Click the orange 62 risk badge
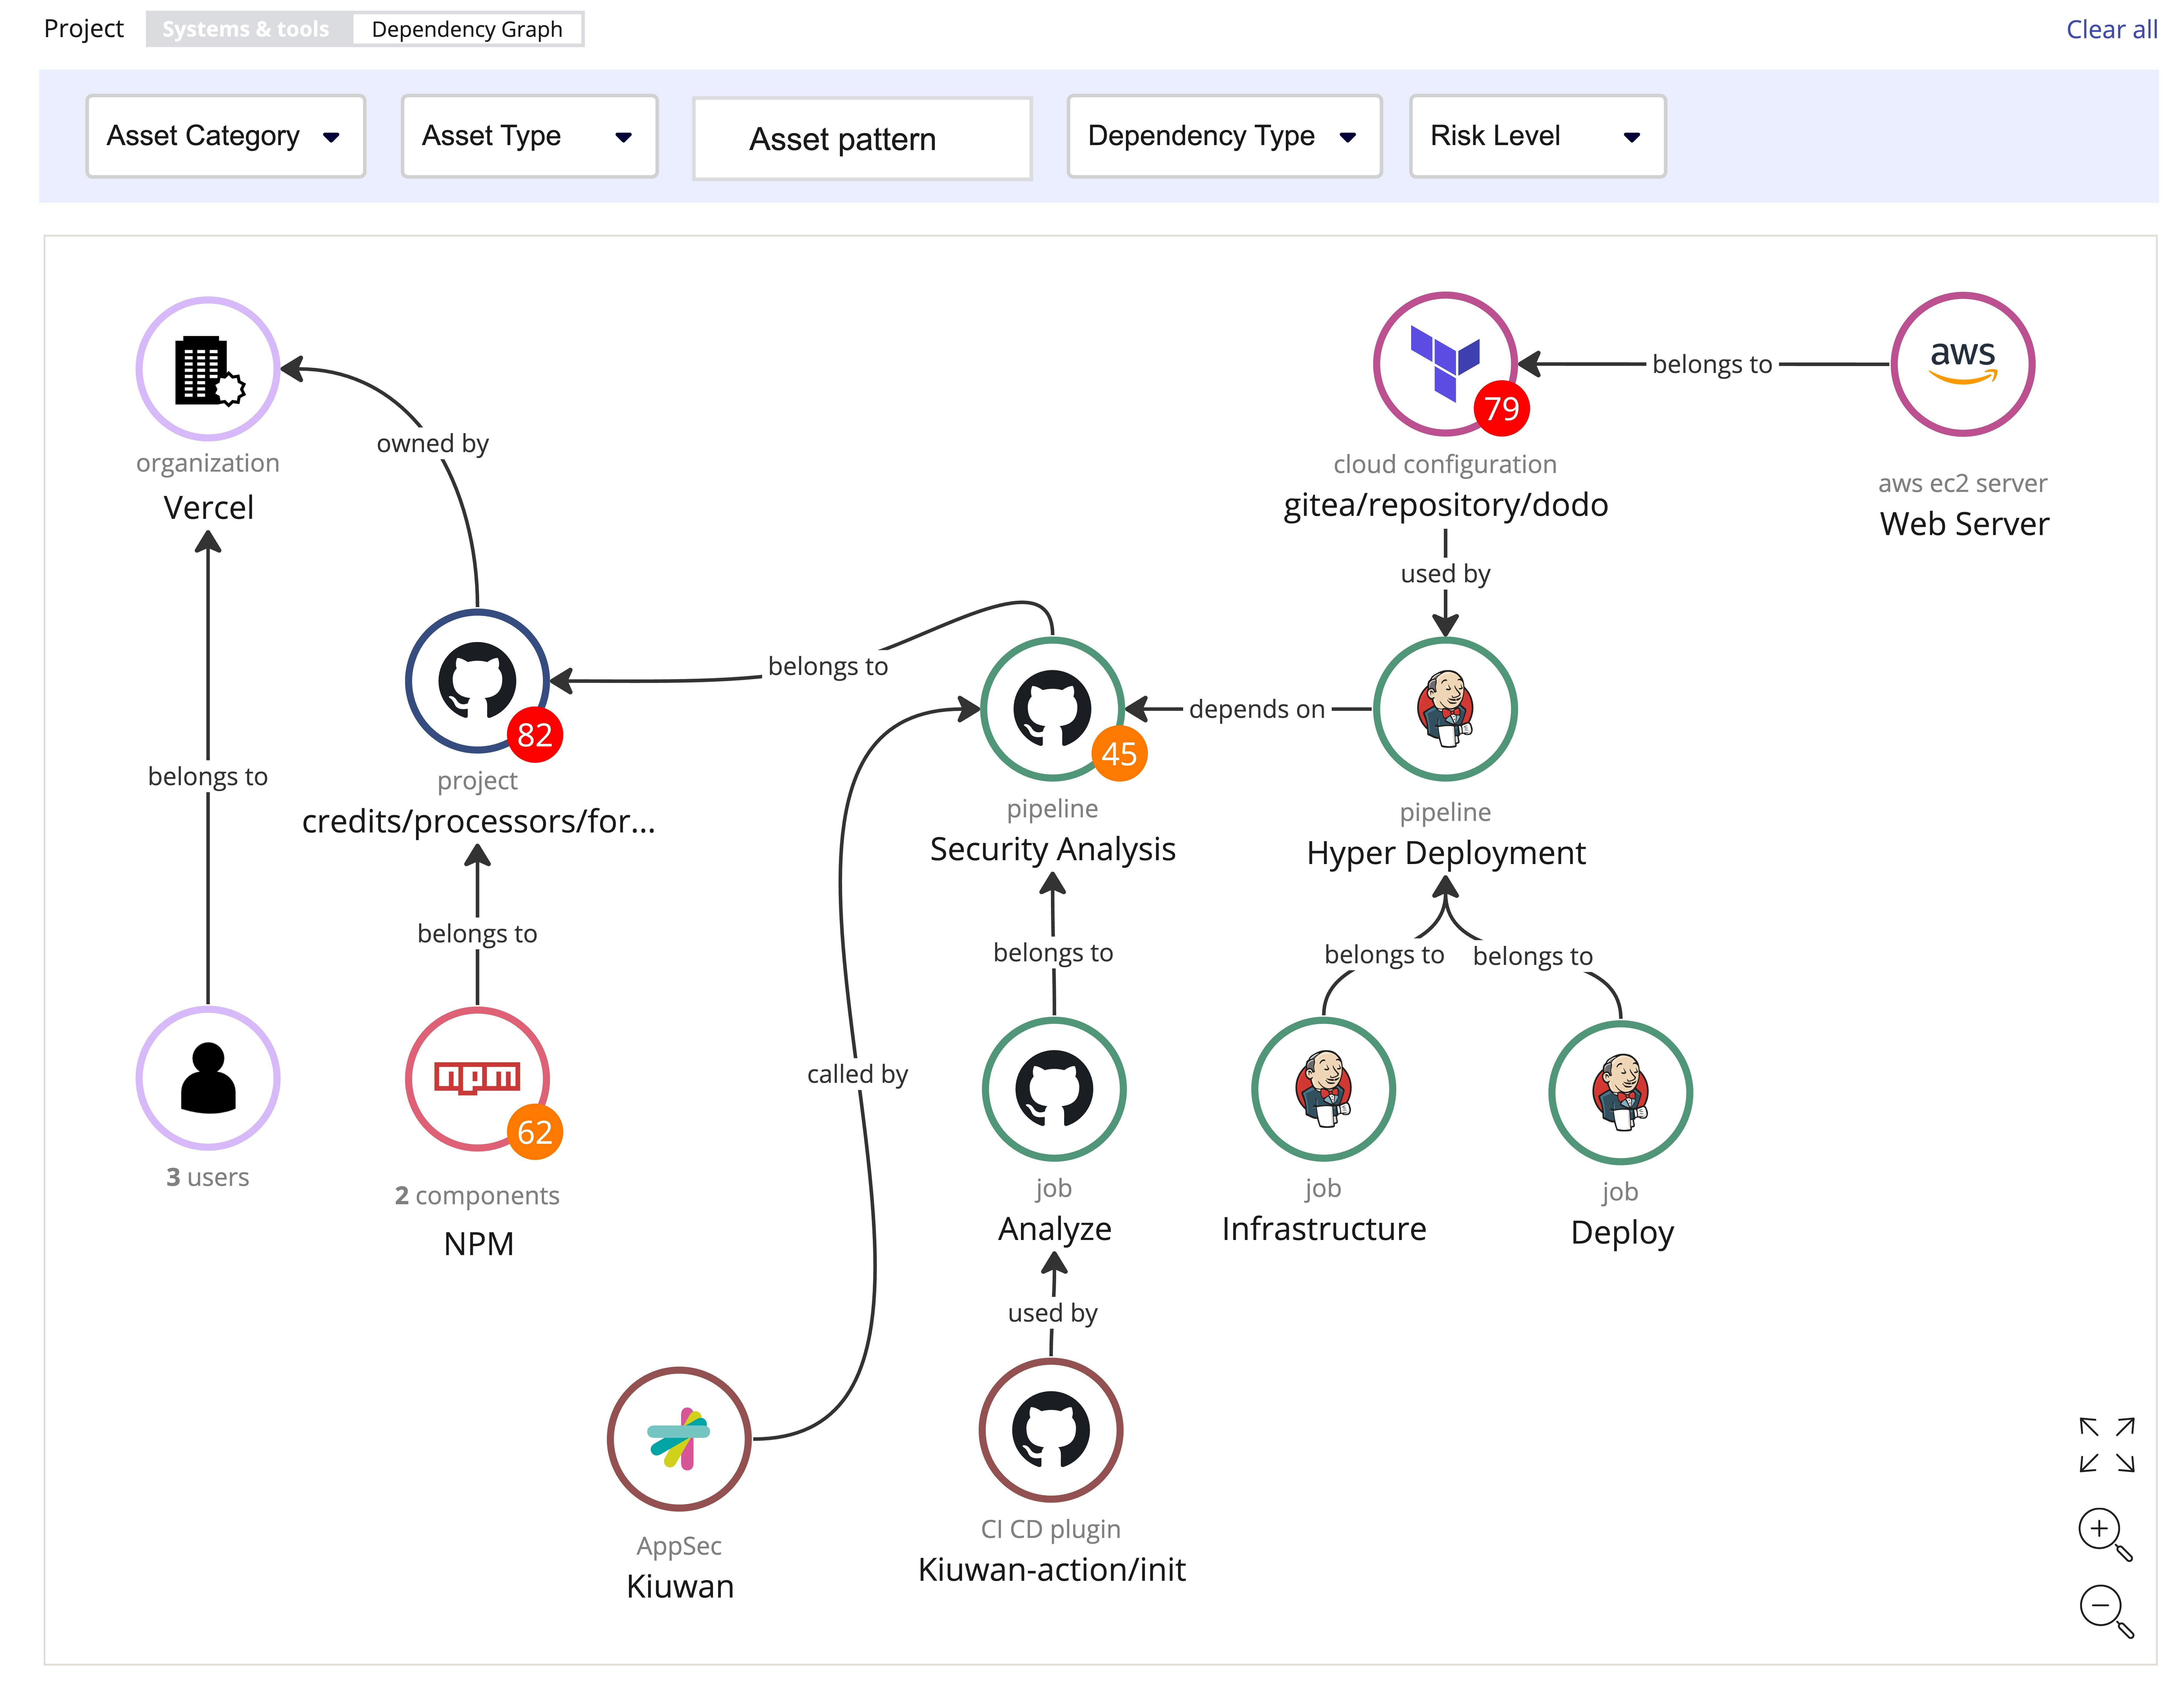This screenshot has height=1694, width=2184. coord(535,1132)
